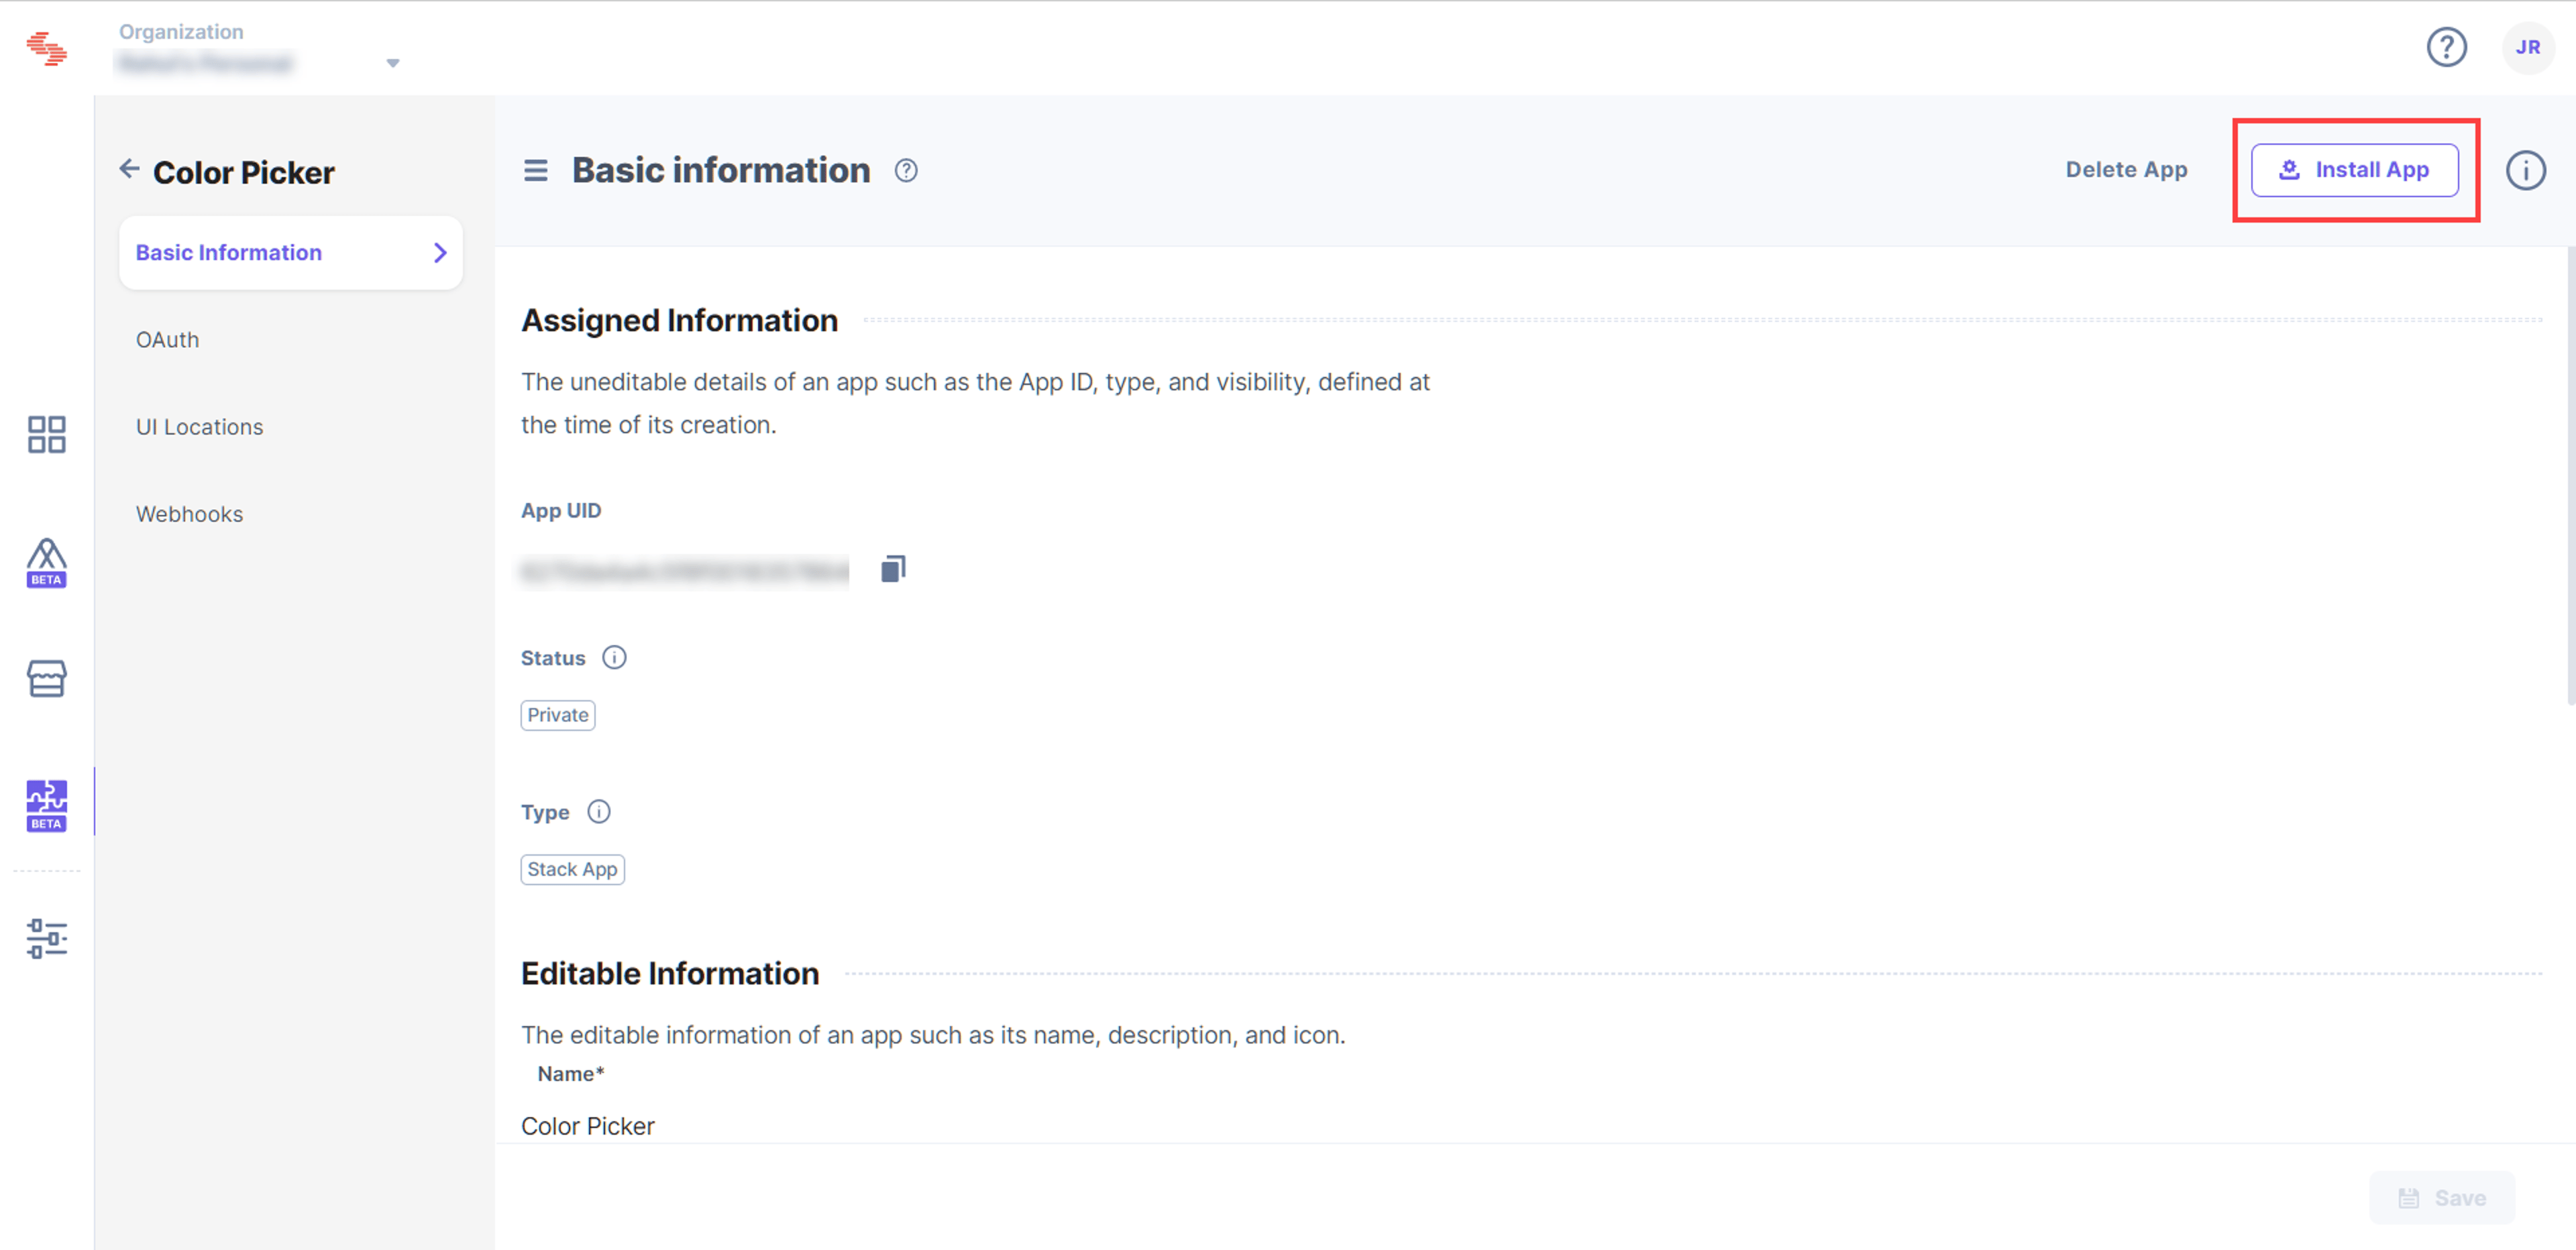Click the App UID label

(561, 511)
